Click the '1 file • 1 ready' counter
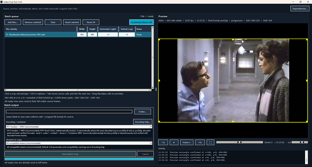The width and height of the screenshot is (312, 167). click(x=146, y=16)
